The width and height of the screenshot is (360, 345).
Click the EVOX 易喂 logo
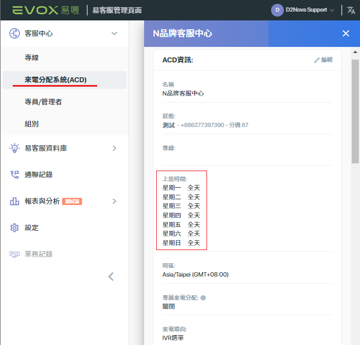tap(46, 10)
